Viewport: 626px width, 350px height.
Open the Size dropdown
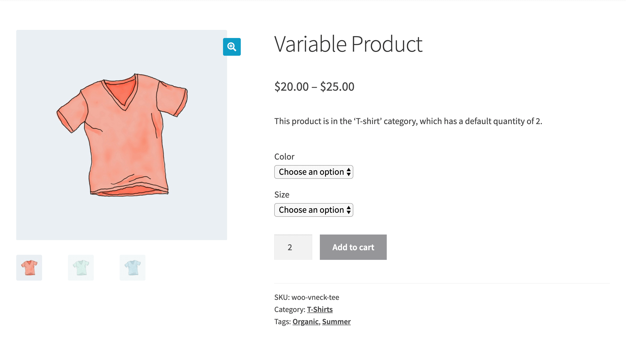pos(314,210)
